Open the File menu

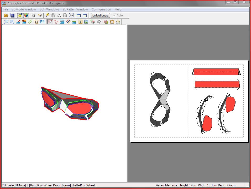6,9
